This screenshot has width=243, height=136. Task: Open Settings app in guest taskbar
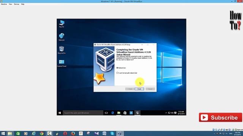click(x=131, y=113)
